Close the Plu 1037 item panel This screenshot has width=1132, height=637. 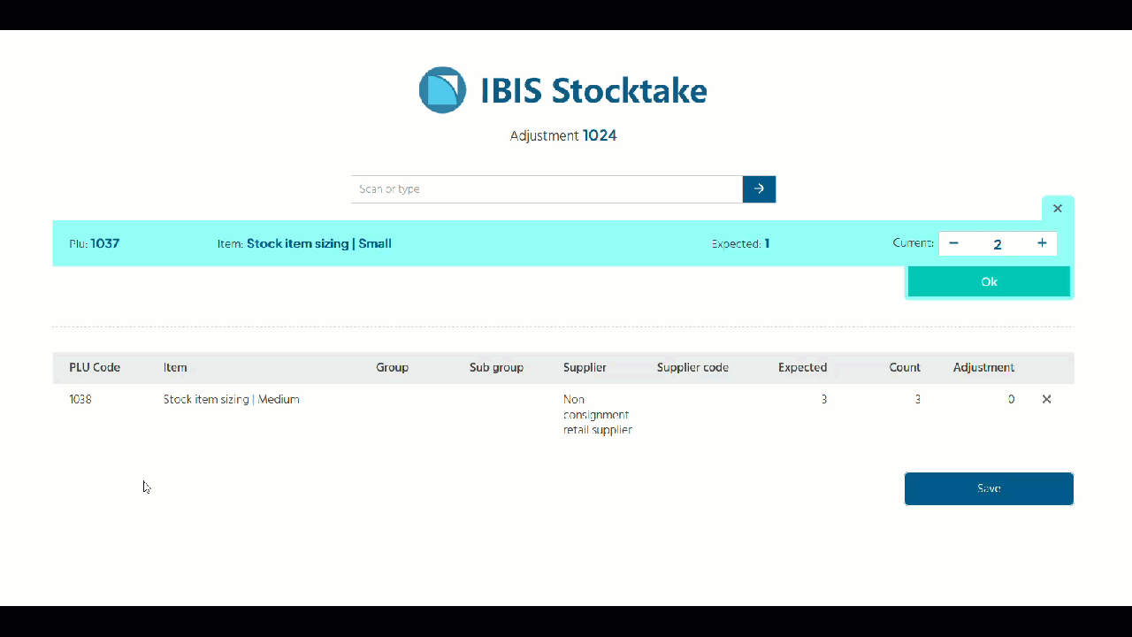(x=1058, y=209)
